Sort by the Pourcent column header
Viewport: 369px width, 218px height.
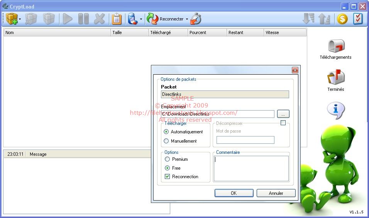(x=207, y=32)
